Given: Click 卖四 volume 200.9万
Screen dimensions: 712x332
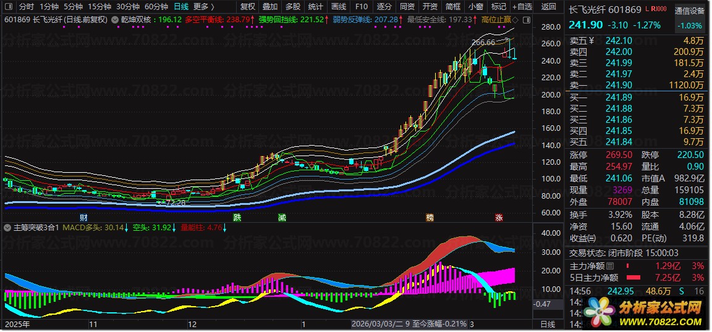Looking at the screenshot, I should pos(689,52).
